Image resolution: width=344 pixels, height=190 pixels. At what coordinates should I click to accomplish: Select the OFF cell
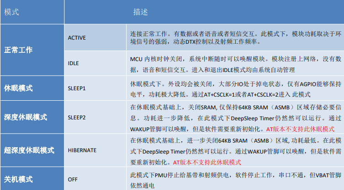95,179
